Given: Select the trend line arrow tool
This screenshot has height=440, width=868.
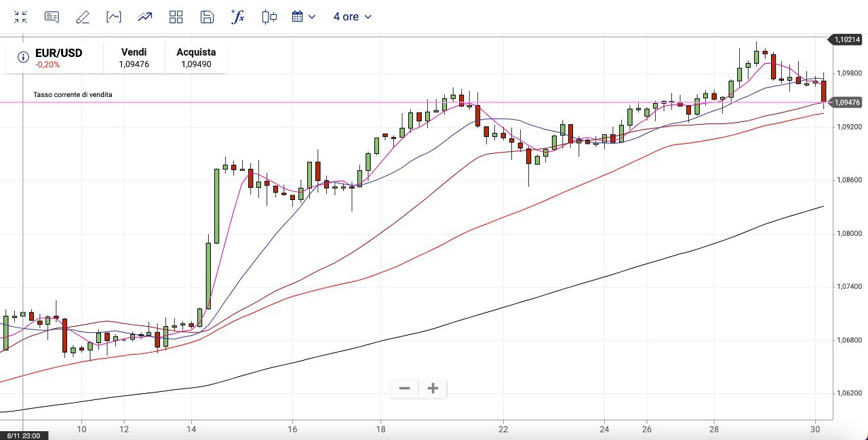Looking at the screenshot, I should [x=144, y=17].
